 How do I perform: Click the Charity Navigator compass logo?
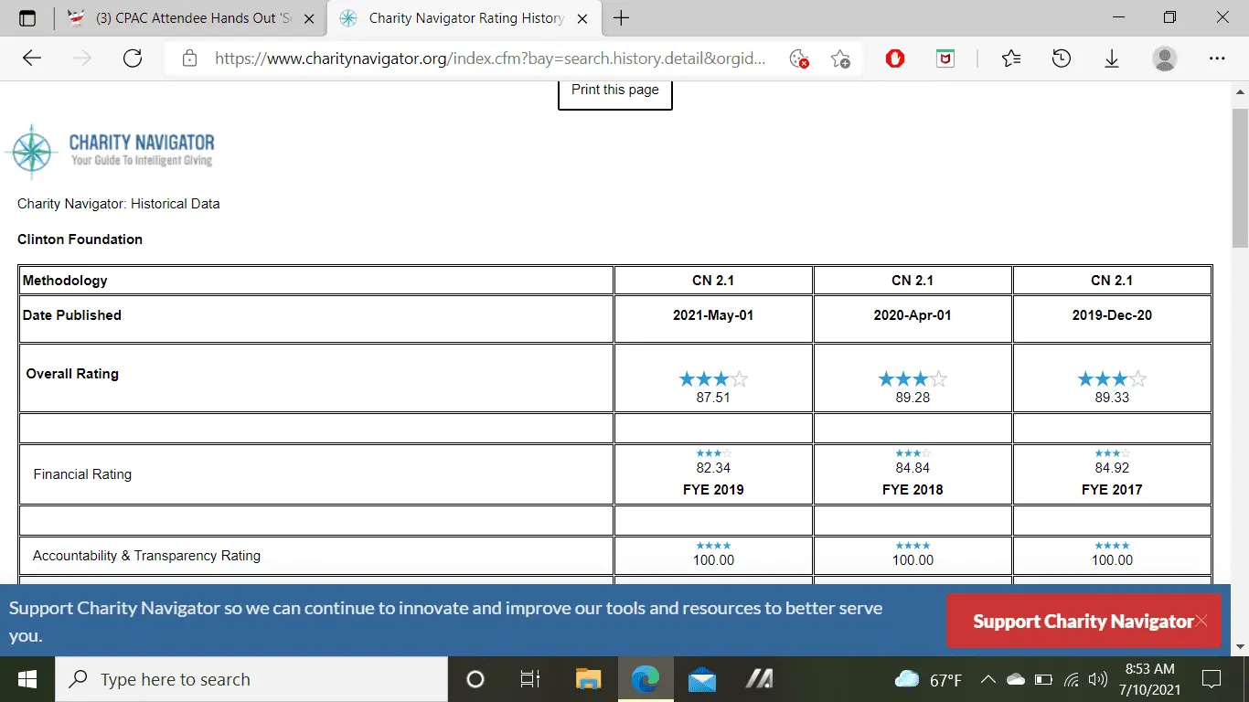click(x=30, y=150)
